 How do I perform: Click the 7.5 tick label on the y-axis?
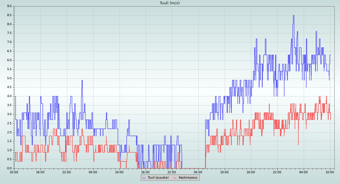(9, 33)
